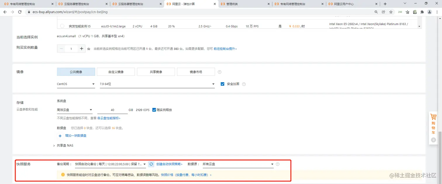The image size is (442, 184).
Task: Select the 自定义镜像 image tab
Action: point(116,72)
